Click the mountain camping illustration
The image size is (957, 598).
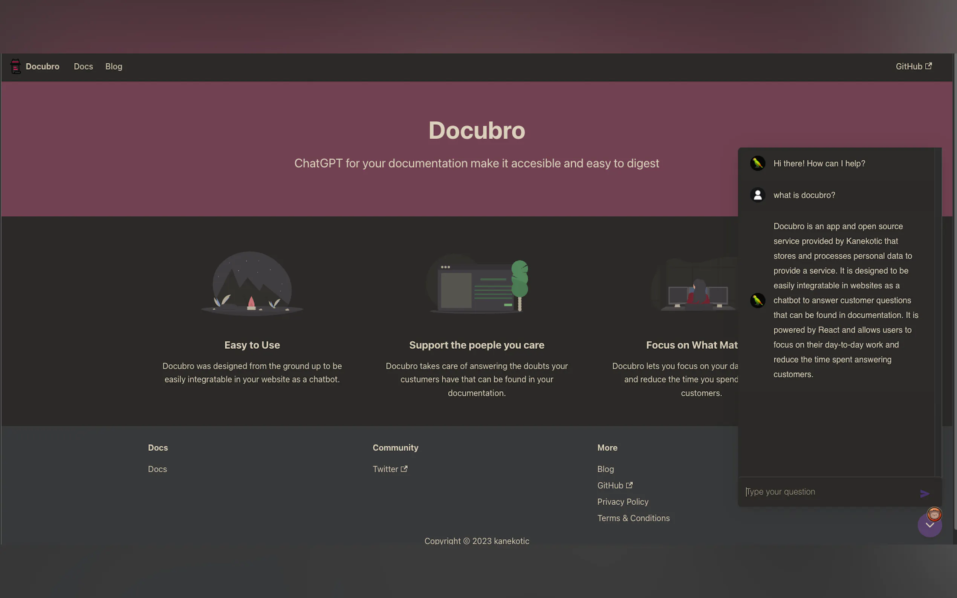pos(252,284)
